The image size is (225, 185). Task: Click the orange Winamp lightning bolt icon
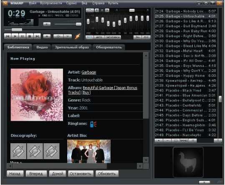point(77,36)
